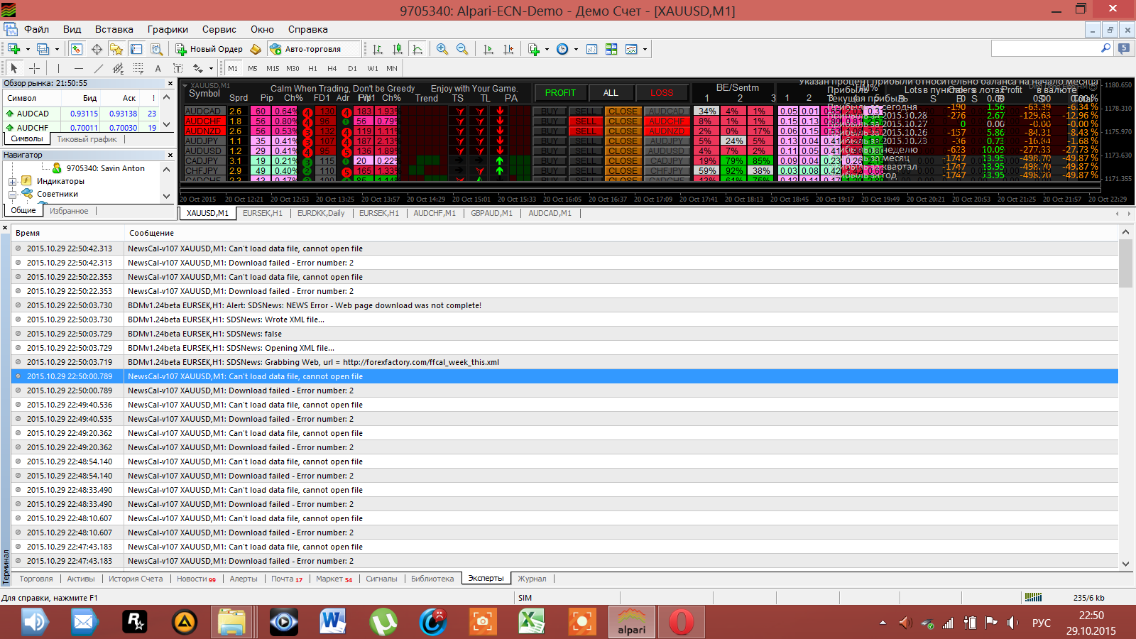Screen dimensions: 1136x639
Task: Select the text label tool
Action: tap(177, 68)
